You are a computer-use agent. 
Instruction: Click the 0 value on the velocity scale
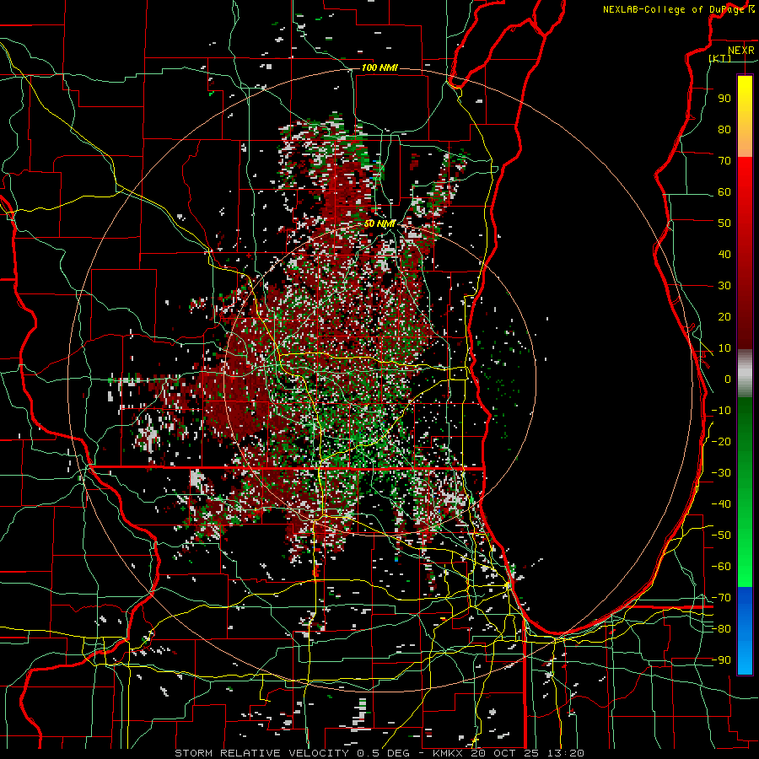click(728, 379)
